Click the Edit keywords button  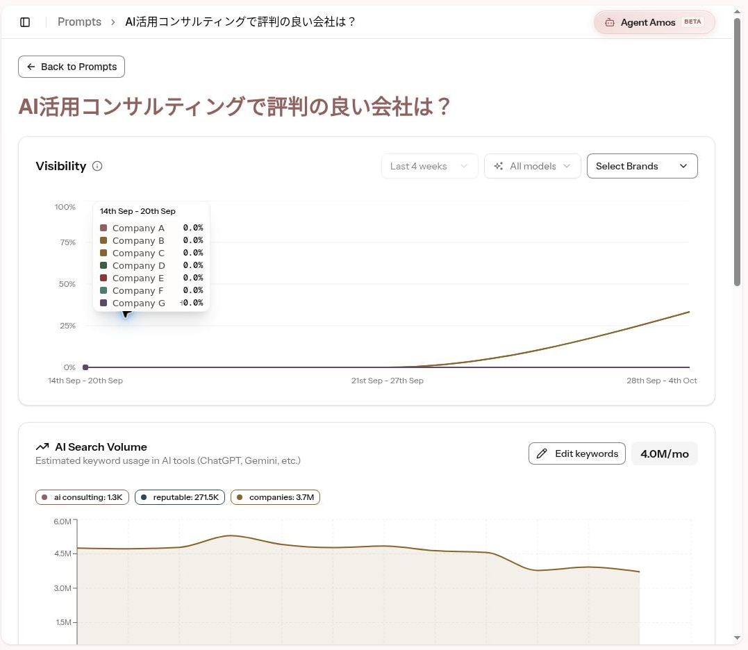pyautogui.click(x=576, y=453)
